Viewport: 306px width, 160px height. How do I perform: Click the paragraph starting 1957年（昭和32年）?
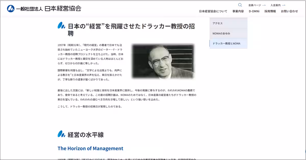[x=91, y=54]
